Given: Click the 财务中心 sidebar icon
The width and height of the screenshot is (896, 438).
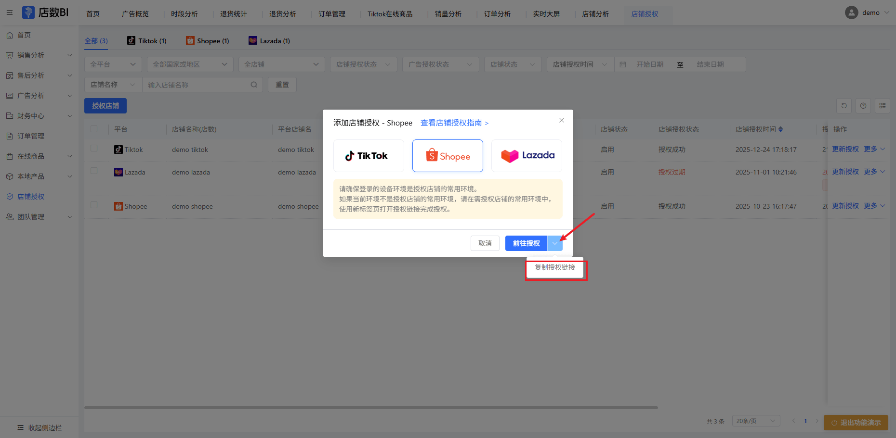Looking at the screenshot, I should click(10, 116).
